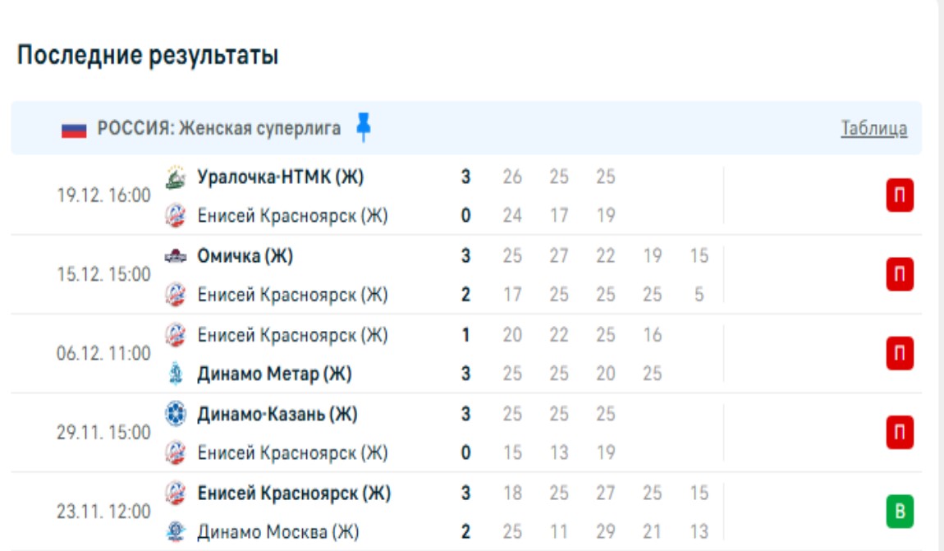This screenshot has width=944, height=551.
Task: Select team name Уралочка-НТМК (Ж)
Action: pos(280,177)
